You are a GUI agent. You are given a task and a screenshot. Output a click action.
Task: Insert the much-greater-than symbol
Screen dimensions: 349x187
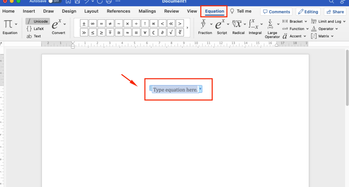(x=84, y=33)
